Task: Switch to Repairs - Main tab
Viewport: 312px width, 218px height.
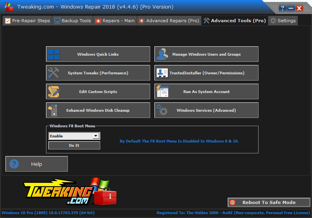Action: [x=115, y=21]
